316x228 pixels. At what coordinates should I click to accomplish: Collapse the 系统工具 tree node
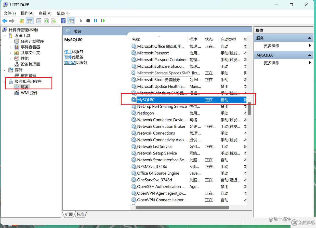tap(5, 36)
